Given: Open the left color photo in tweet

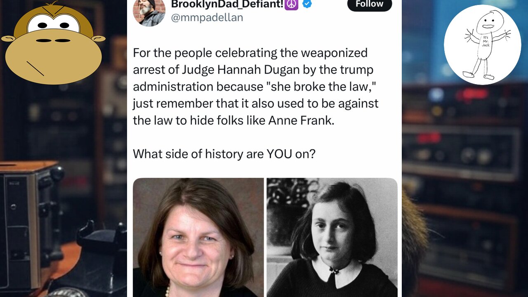Looking at the screenshot, I should pyautogui.click(x=198, y=237).
